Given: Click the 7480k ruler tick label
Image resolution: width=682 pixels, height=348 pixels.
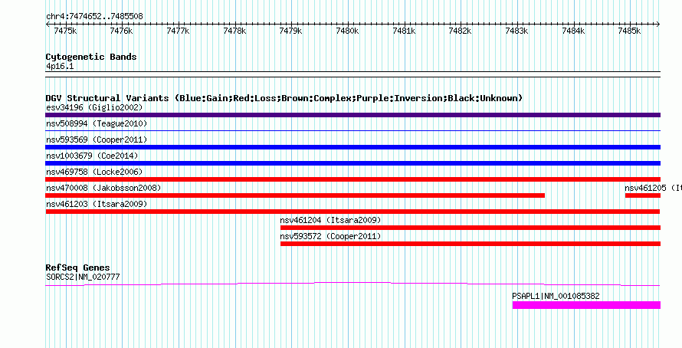Looking at the screenshot, I should [x=347, y=31].
